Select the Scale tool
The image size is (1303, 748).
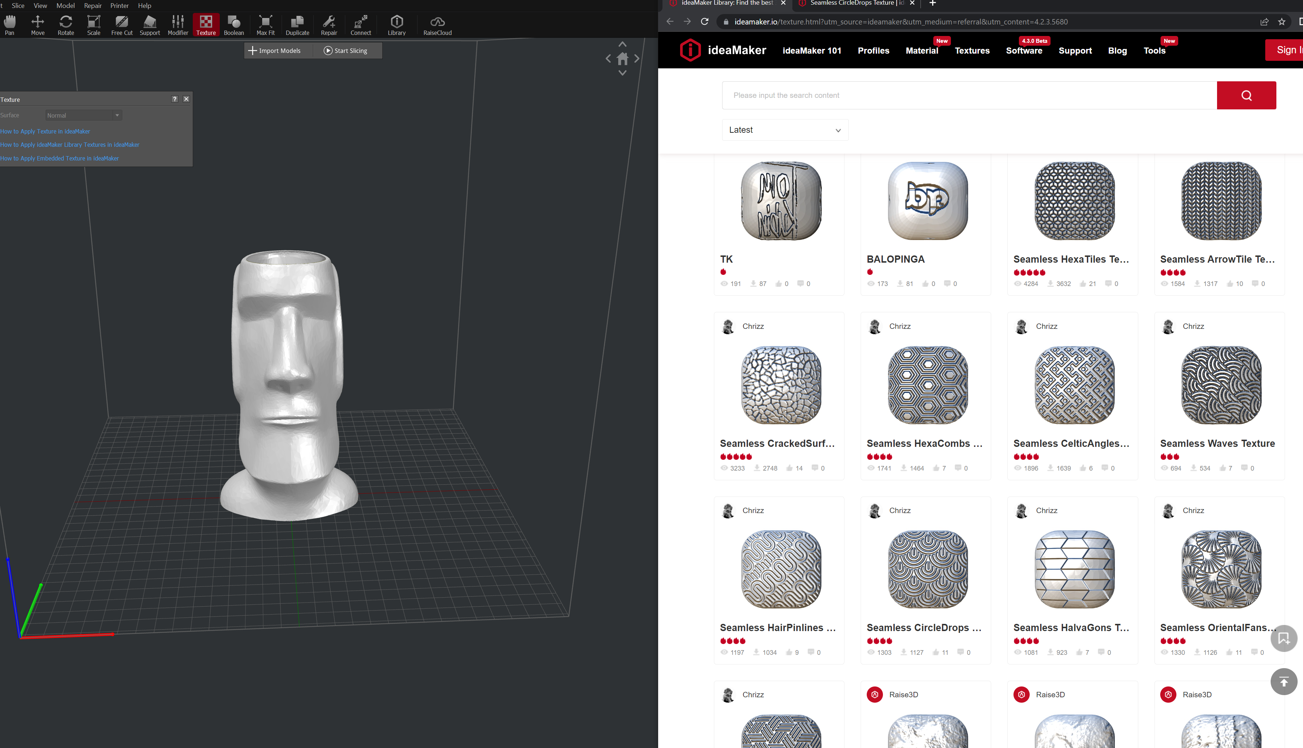click(x=94, y=25)
